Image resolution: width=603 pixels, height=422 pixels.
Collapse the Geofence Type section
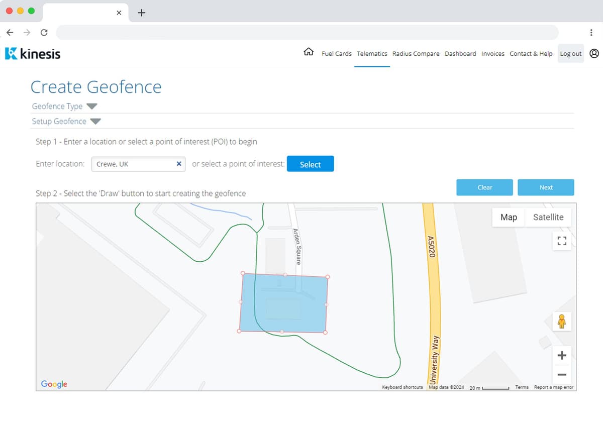pyautogui.click(x=92, y=106)
